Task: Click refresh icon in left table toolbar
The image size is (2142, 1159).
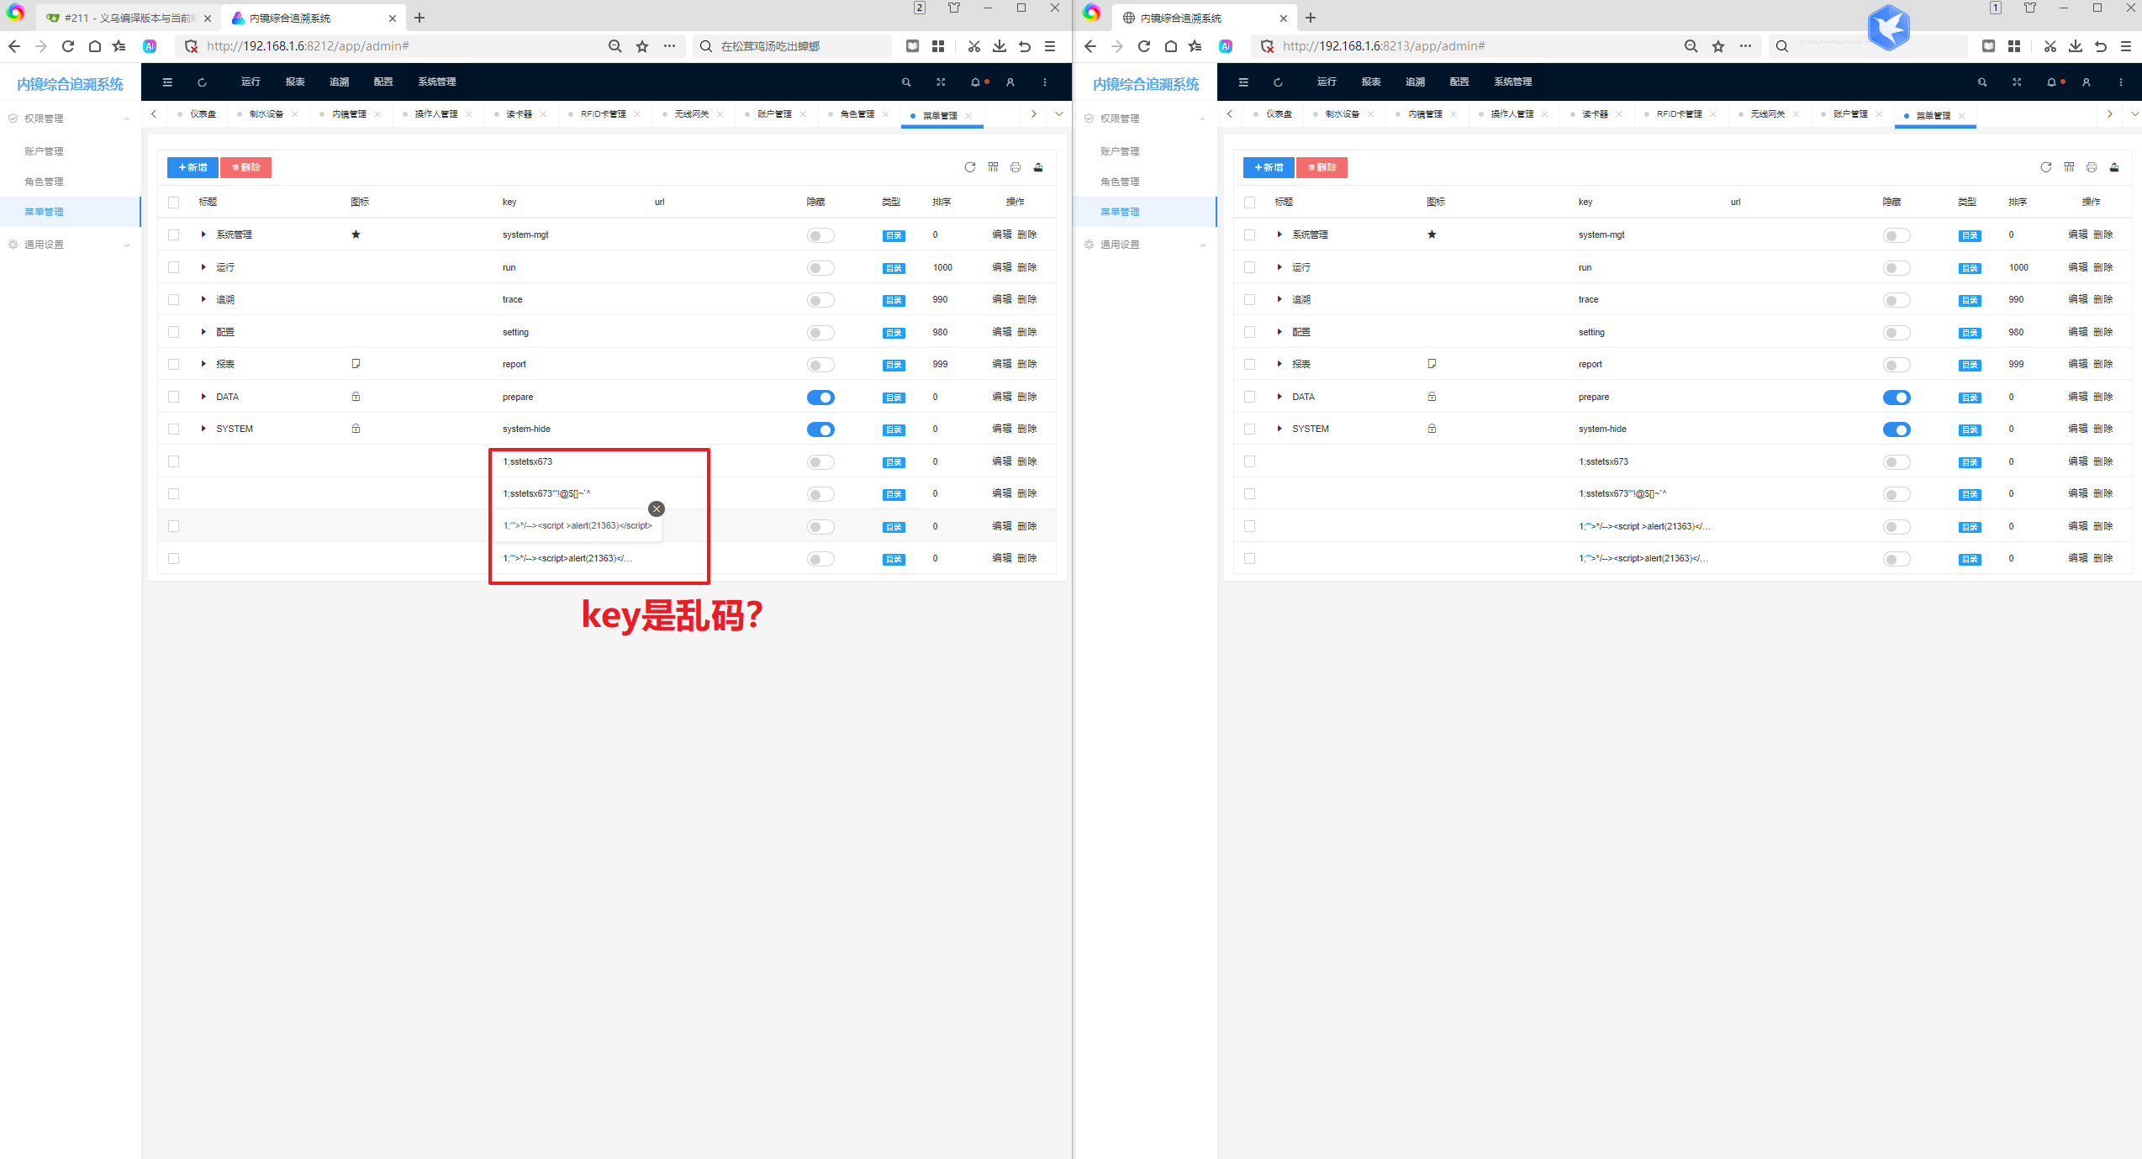Action: [970, 167]
